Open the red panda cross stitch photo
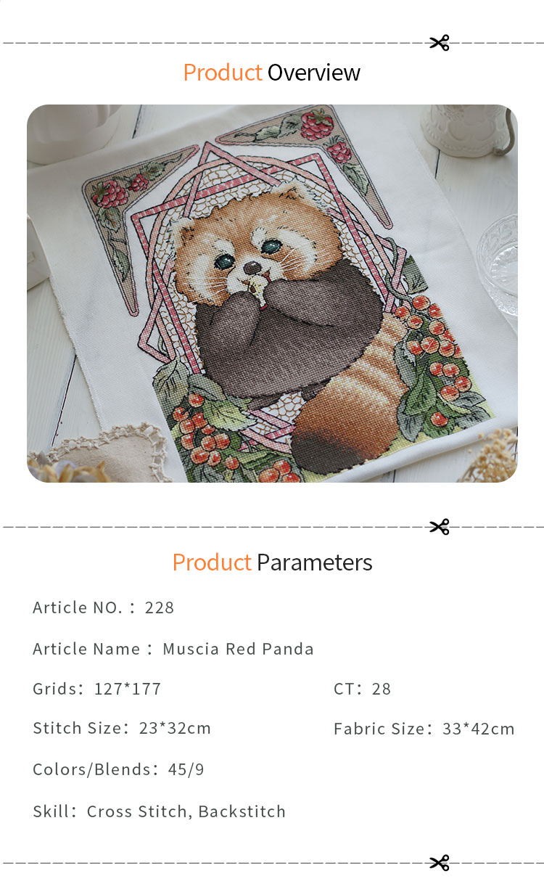 [272, 293]
